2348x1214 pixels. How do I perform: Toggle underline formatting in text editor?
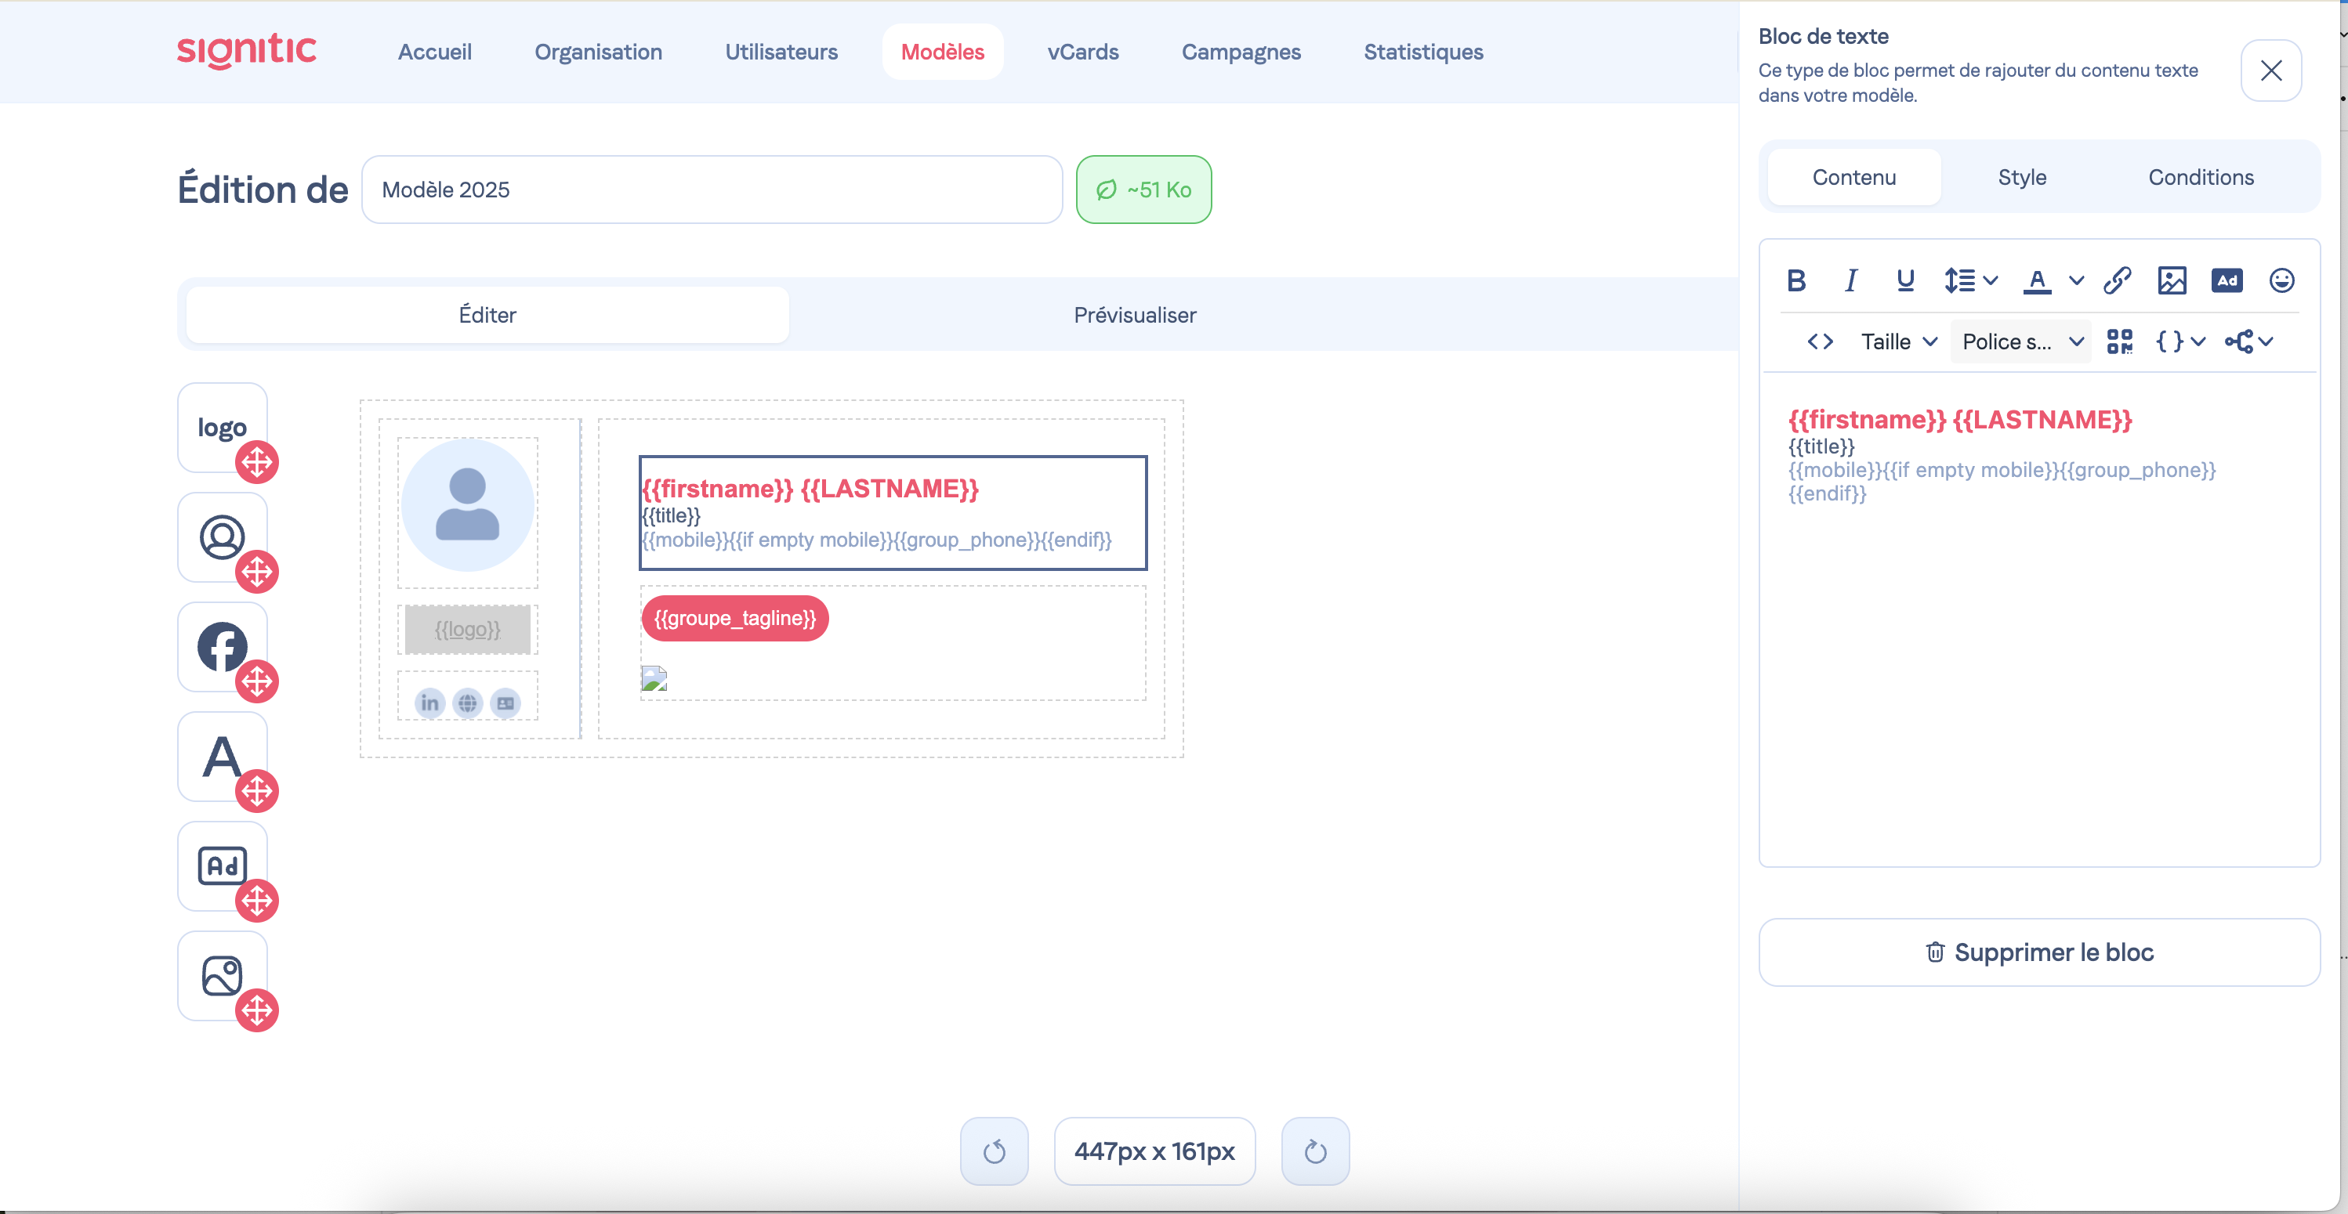coord(1904,280)
